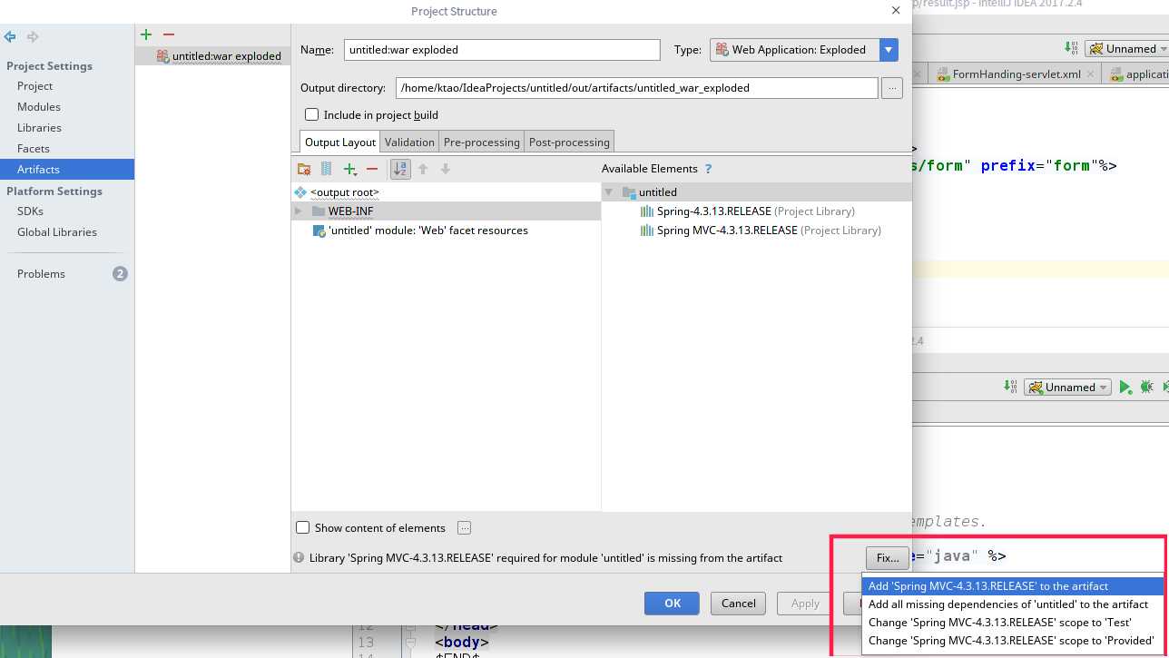
Task: Add a copy of element with the green plus
Action: pos(350,169)
